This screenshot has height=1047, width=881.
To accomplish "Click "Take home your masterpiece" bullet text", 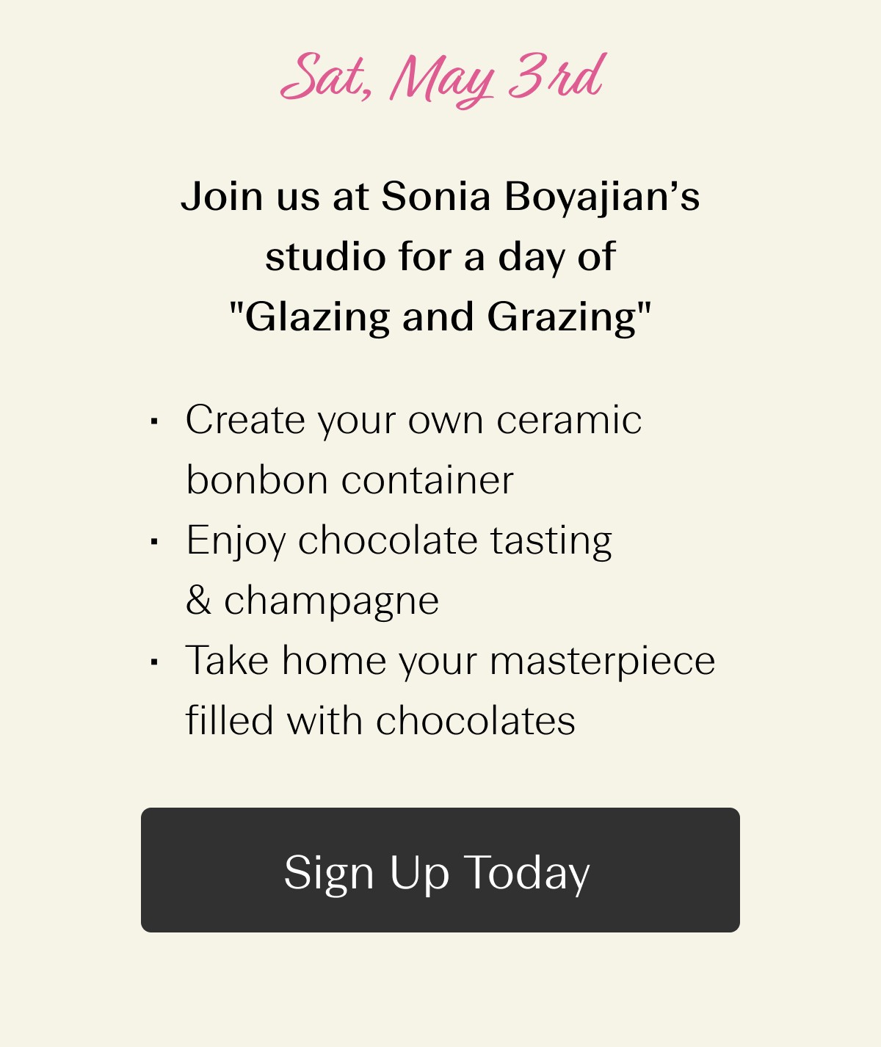I will 450,660.
